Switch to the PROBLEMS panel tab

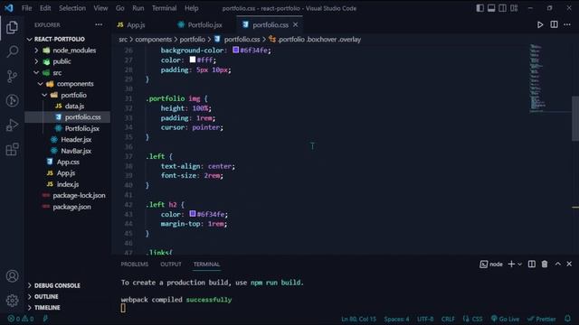coord(135,265)
